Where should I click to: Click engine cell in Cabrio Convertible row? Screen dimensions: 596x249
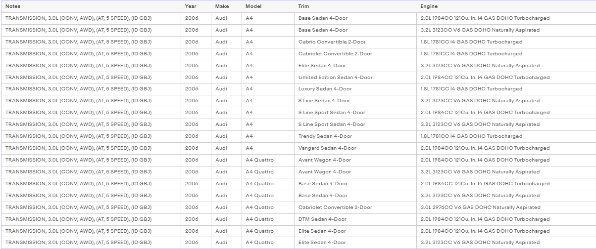(x=506, y=42)
